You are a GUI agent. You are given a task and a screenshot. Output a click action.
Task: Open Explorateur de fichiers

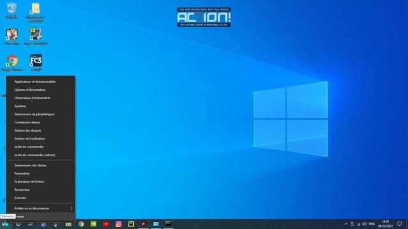pyautogui.click(x=41, y=182)
